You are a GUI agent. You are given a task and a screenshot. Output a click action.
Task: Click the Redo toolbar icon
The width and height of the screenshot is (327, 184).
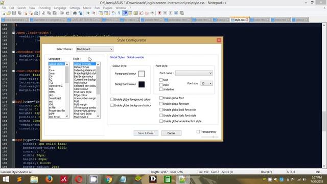click(67, 13)
